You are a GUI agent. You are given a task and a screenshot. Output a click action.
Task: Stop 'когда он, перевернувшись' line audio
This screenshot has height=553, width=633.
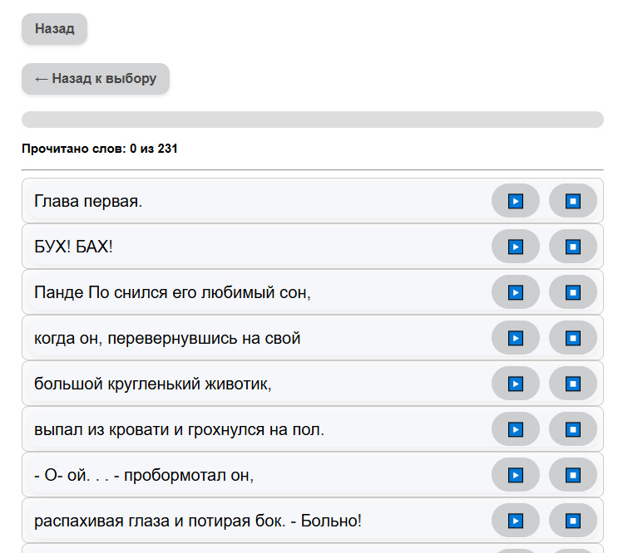[573, 338]
